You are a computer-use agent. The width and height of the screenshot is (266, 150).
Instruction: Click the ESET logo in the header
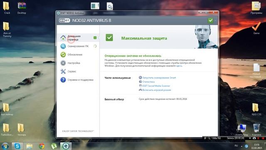tap(64, 20)
